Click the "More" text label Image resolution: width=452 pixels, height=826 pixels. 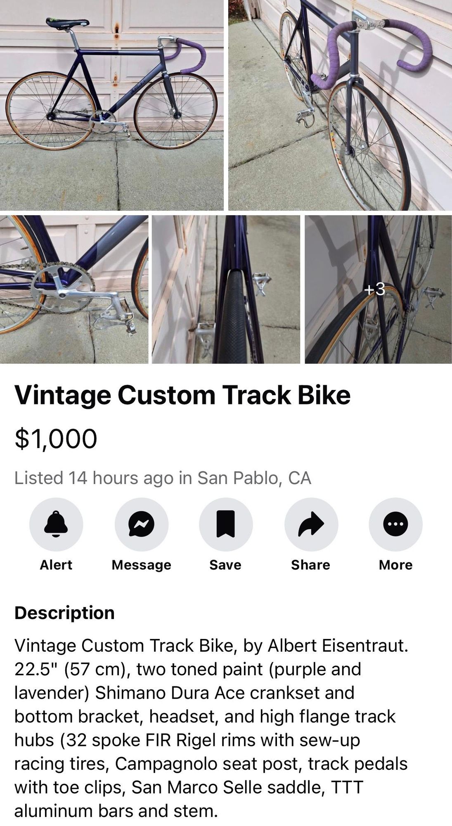396,565
